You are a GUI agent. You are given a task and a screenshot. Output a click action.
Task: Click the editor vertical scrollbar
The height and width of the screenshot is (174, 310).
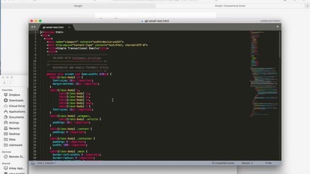tap(280, 44)
